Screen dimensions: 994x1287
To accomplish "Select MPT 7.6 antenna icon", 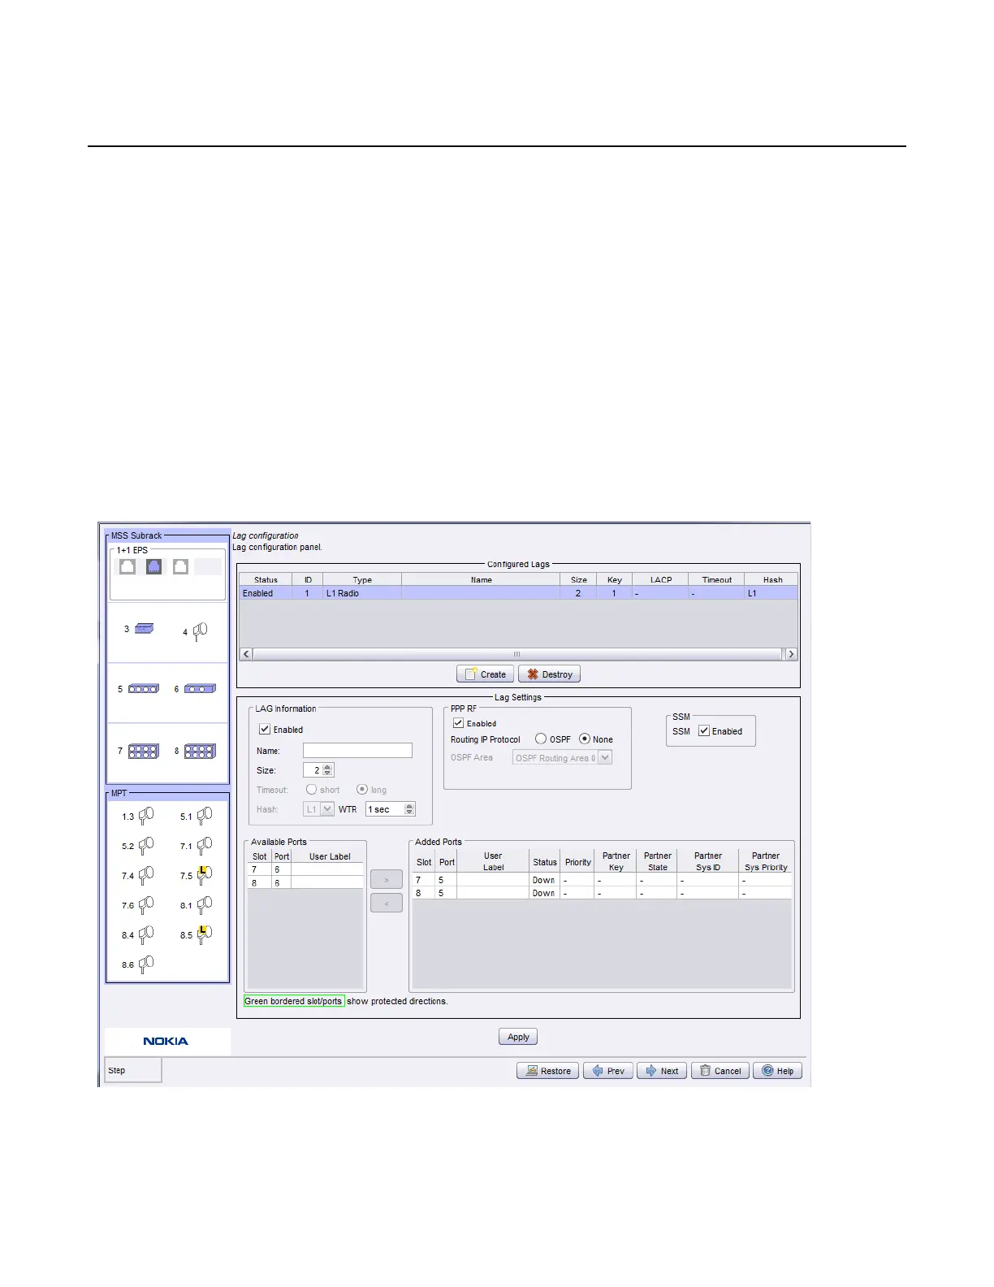I will 146,904.
